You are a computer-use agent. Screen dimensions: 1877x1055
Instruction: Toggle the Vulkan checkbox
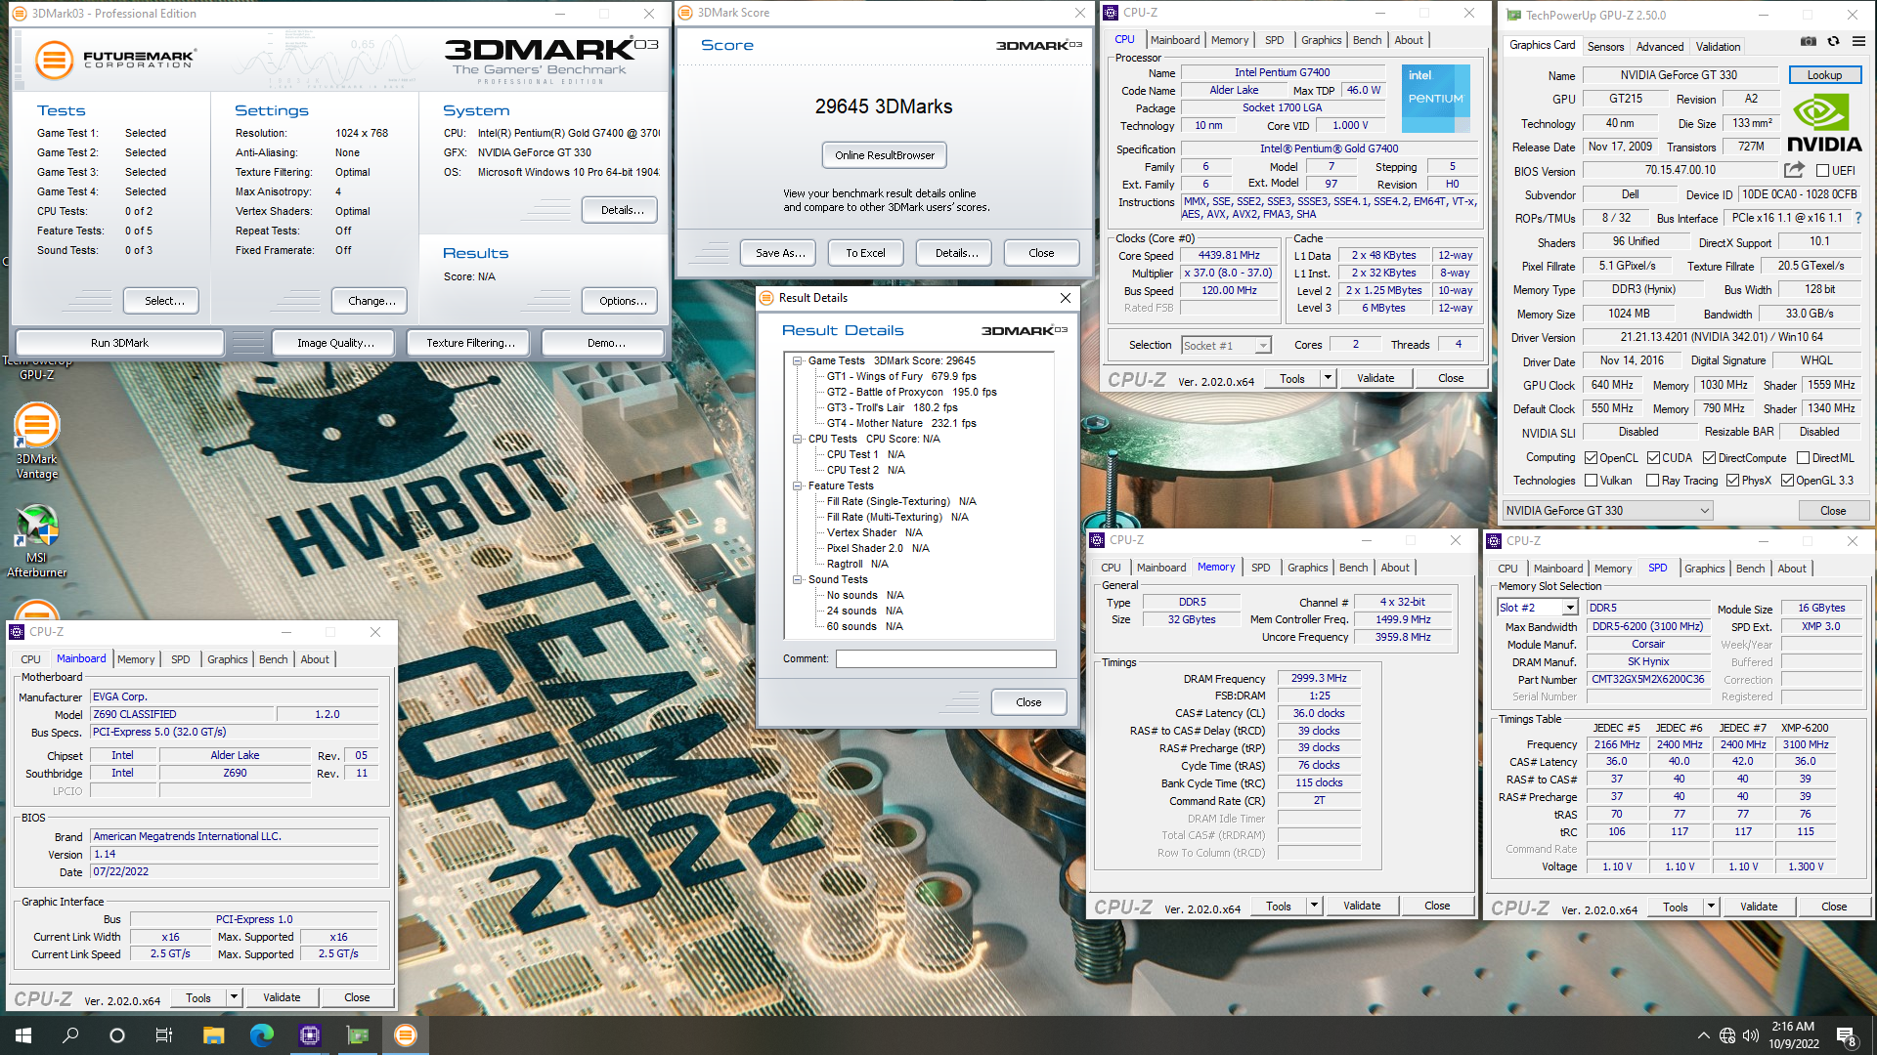point(1591,481)
